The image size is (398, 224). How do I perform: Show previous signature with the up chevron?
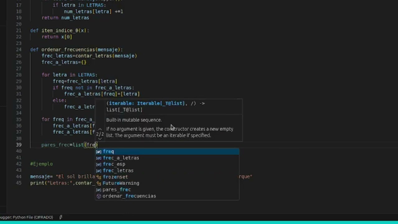pyautogui.click(x=100, y=129)
